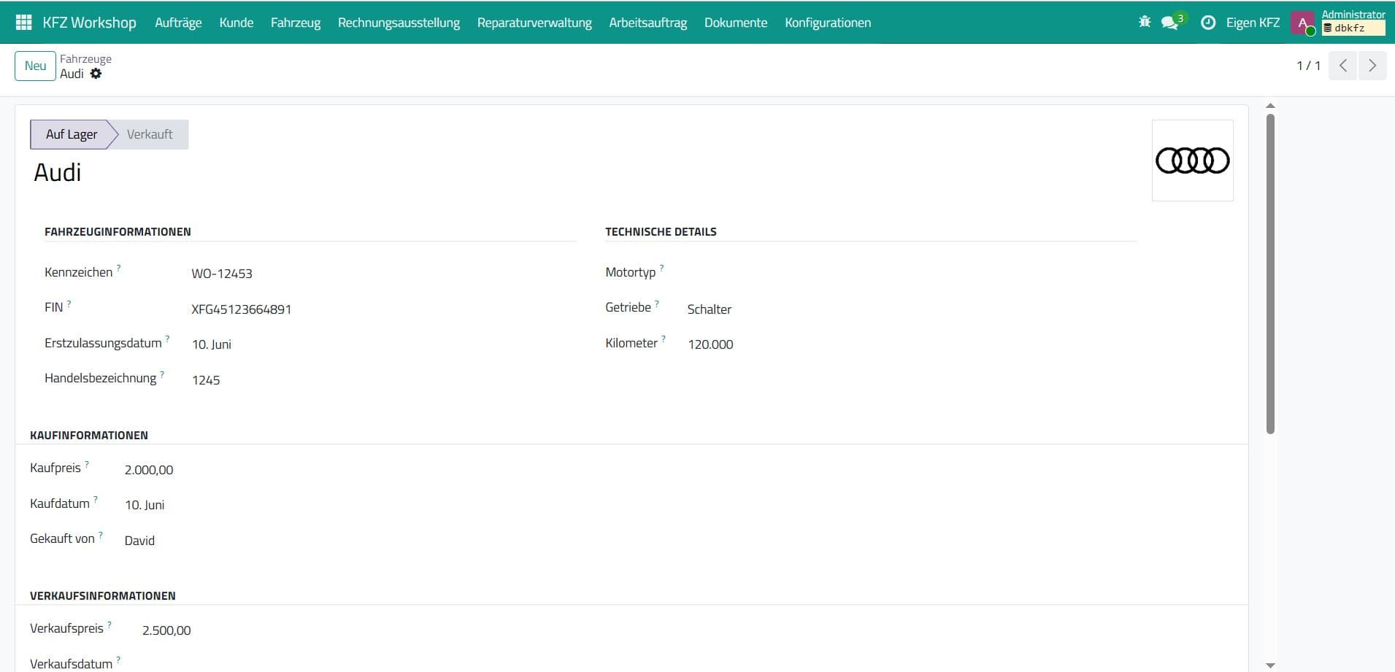
Task: Open the Dokumente menu
Action: click(x=736, y=23)
